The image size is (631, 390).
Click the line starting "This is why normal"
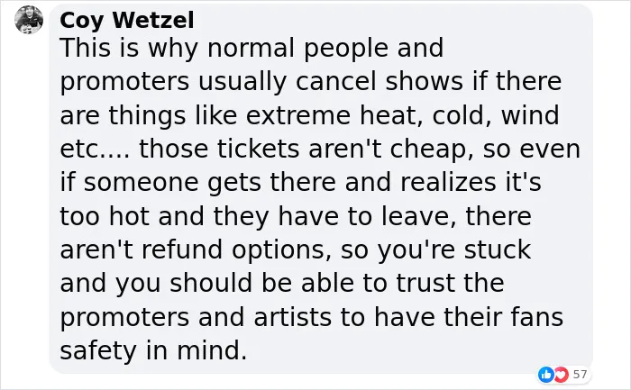251,49
